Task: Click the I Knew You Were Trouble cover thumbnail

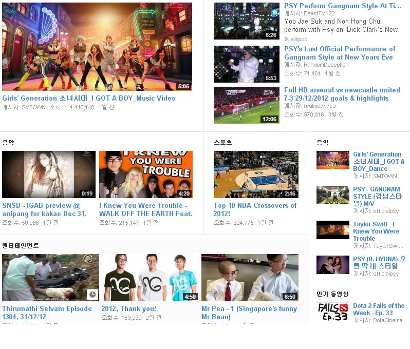Action: (146, 174)
